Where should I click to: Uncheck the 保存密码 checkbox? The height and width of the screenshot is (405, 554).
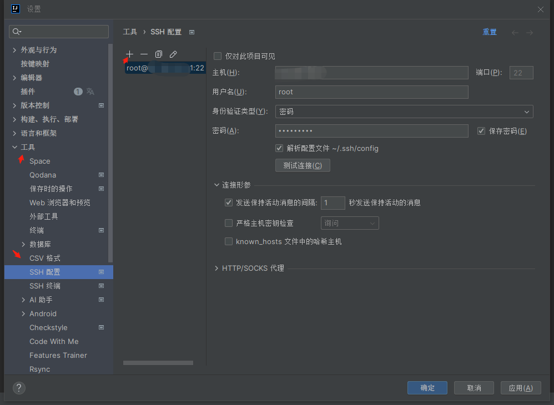click(481, 131)
